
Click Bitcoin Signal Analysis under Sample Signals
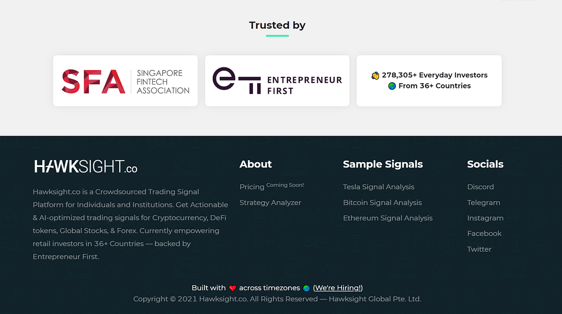coord(382,203)
